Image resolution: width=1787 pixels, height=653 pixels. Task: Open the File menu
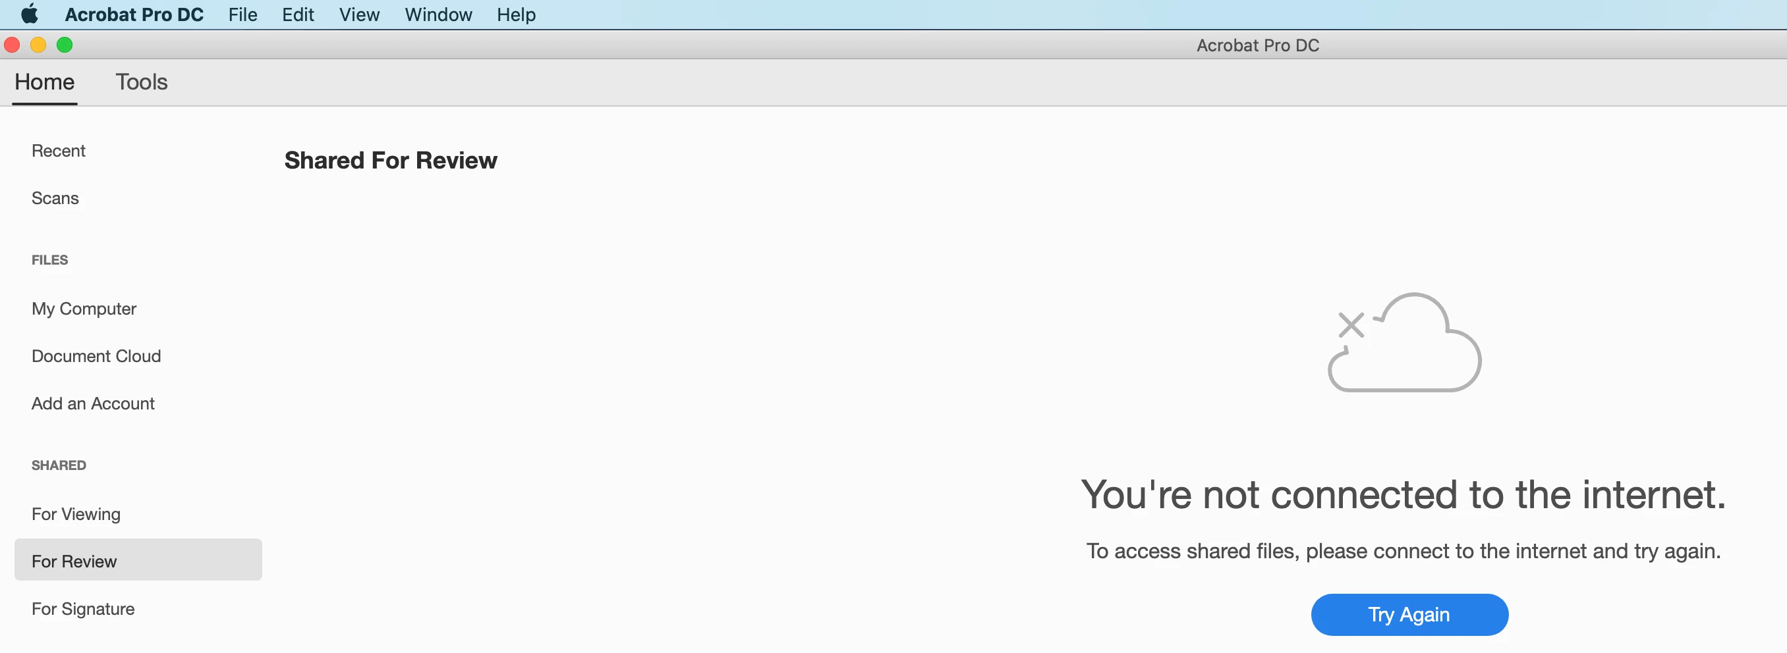(x=242, y=14)
